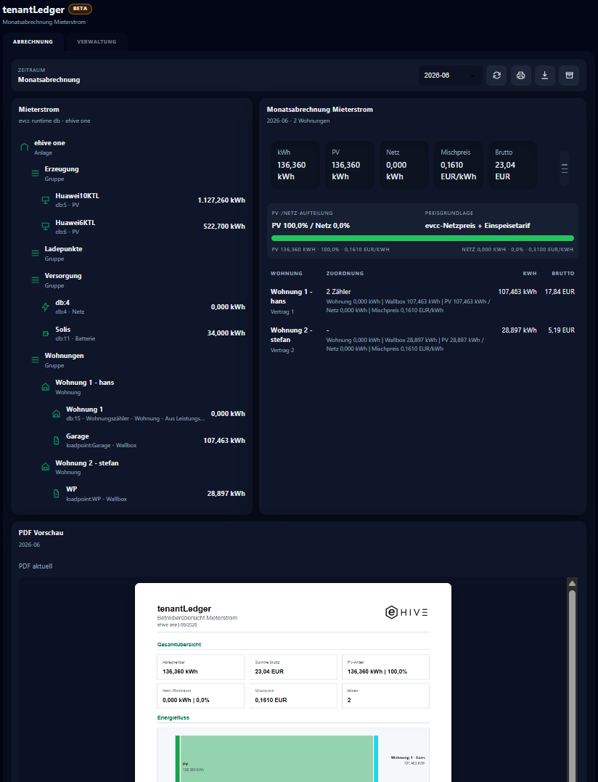Click the Huawei6KTL PV monitor icon
Viewport: 598px width, 782px height.
(x=45, y=227)
